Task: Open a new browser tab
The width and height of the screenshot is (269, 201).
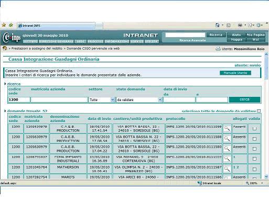Action: [x=99, y=26]
